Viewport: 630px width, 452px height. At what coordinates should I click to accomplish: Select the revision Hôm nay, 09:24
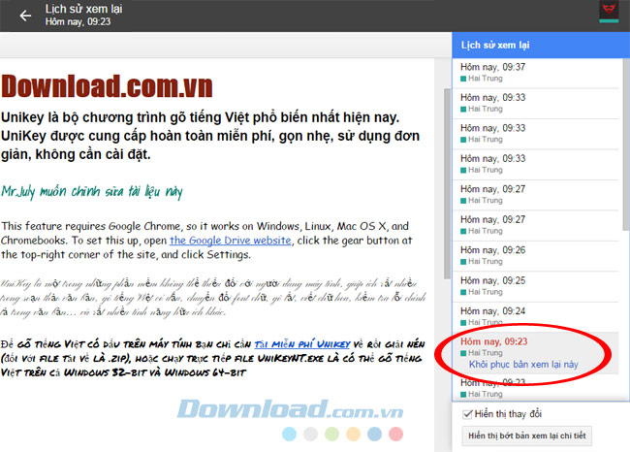(x=535, y=317)
